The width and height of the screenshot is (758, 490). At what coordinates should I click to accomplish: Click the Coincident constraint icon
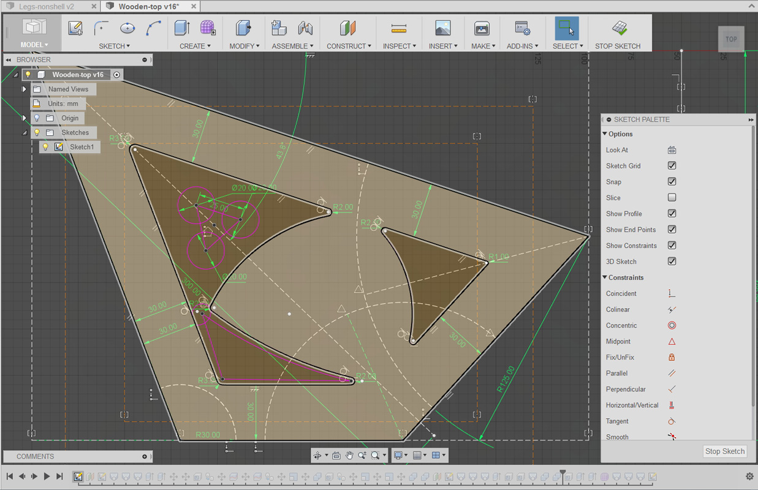click(672, 293)
